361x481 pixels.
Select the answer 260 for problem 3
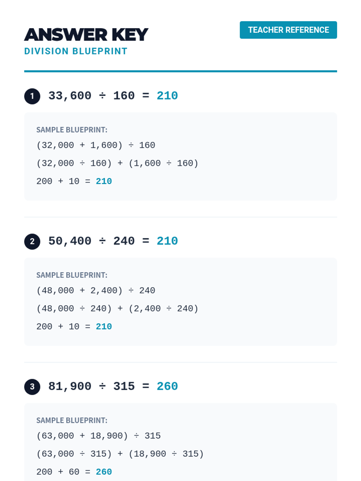(167, 386)
